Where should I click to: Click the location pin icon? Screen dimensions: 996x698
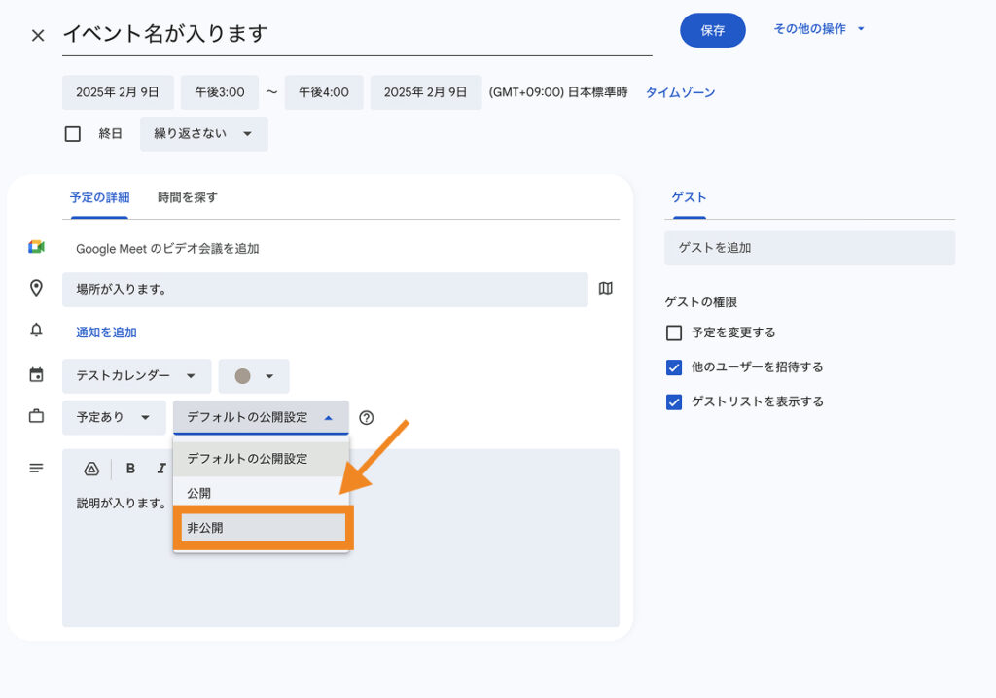tap(36, 289)
